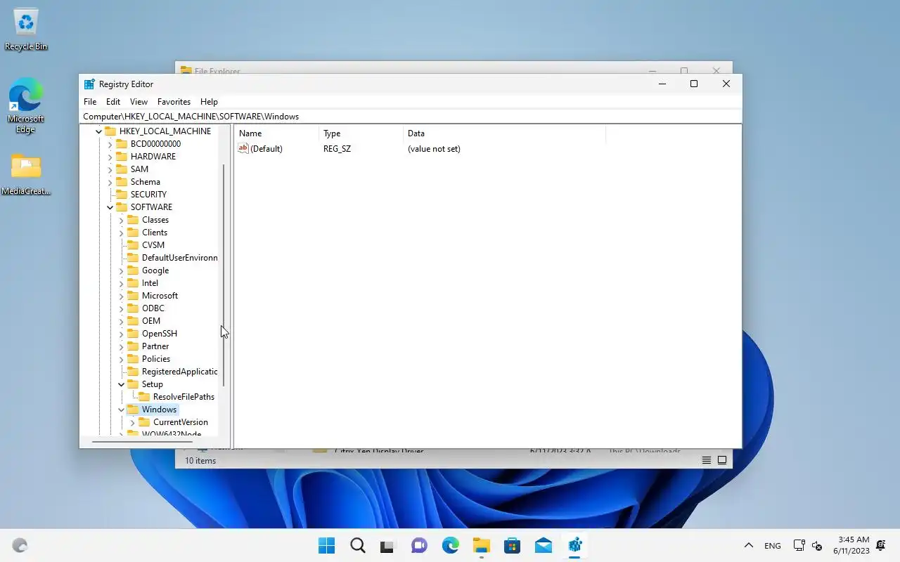Expand the Schema key

click(x=110, y=182)
